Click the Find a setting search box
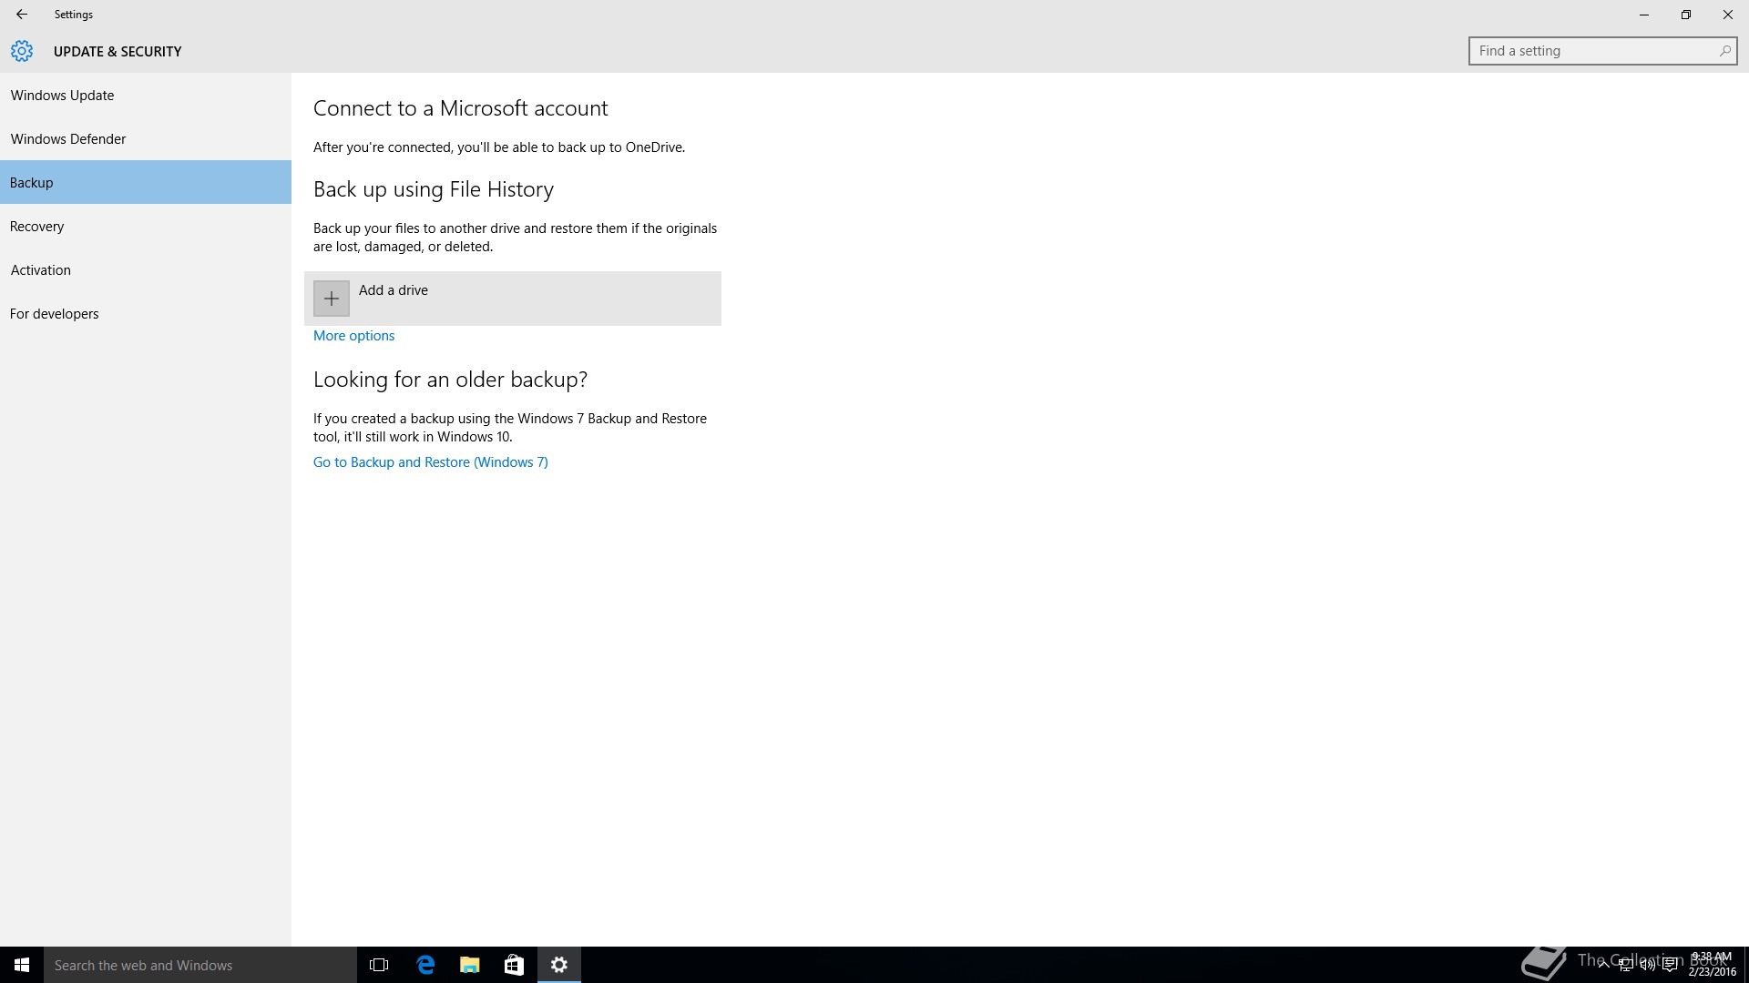 tap(1590, 51)
